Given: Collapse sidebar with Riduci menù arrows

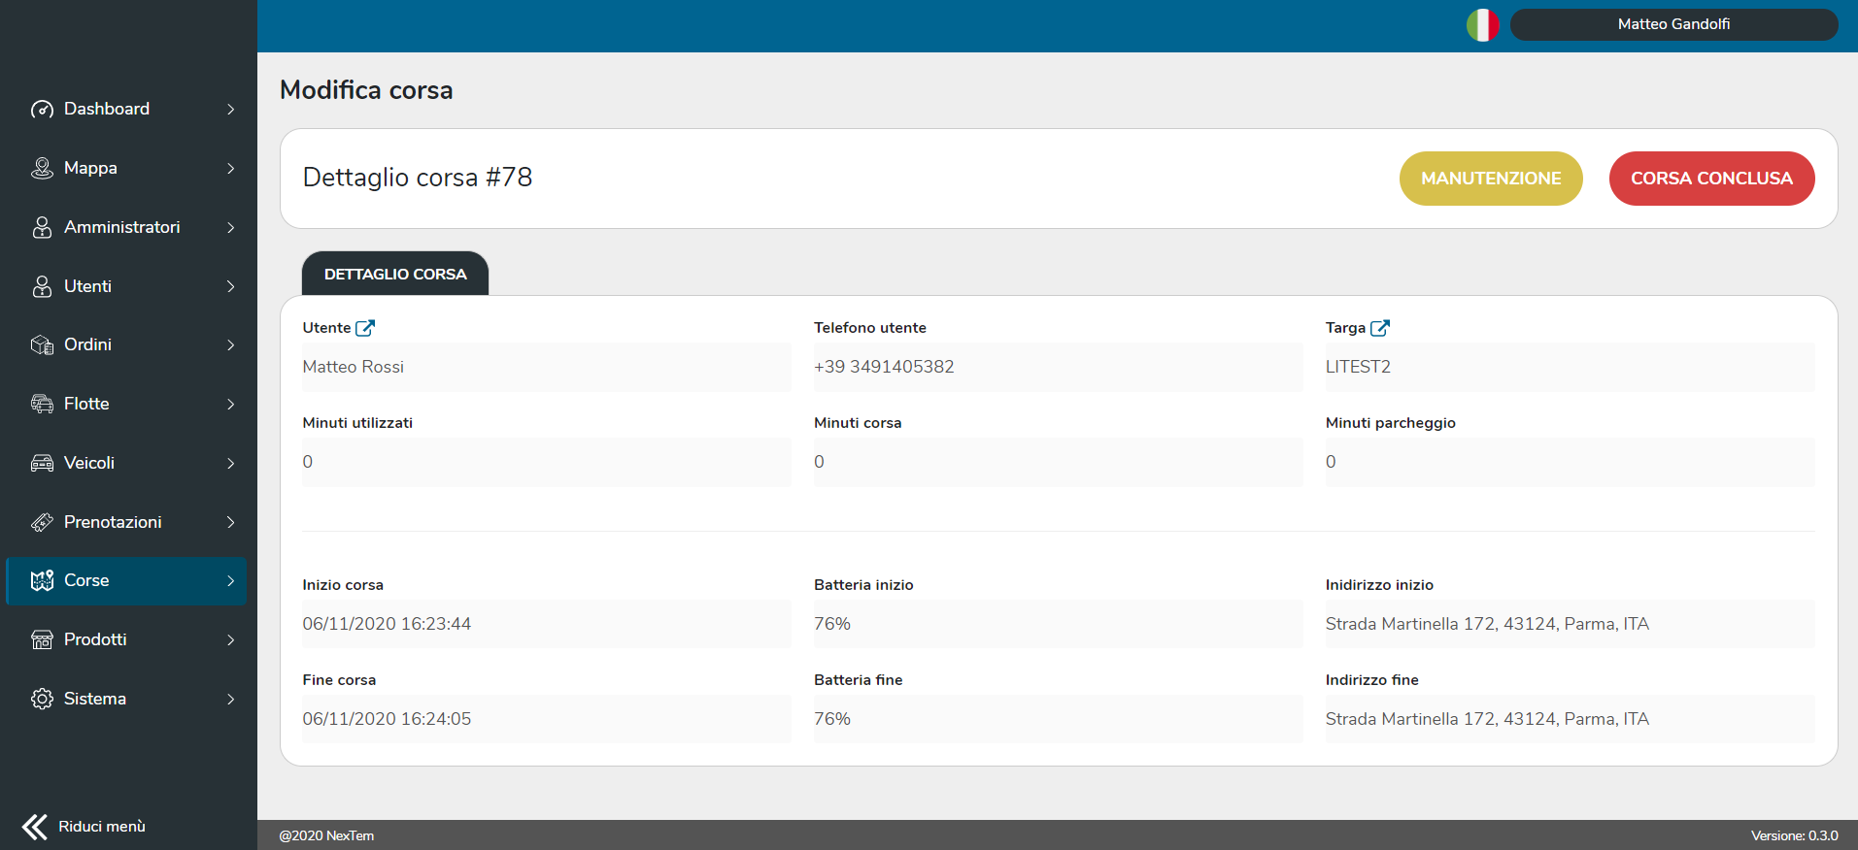Looking at the screenshot, I should pyautogui.click(x=35, y=827).
